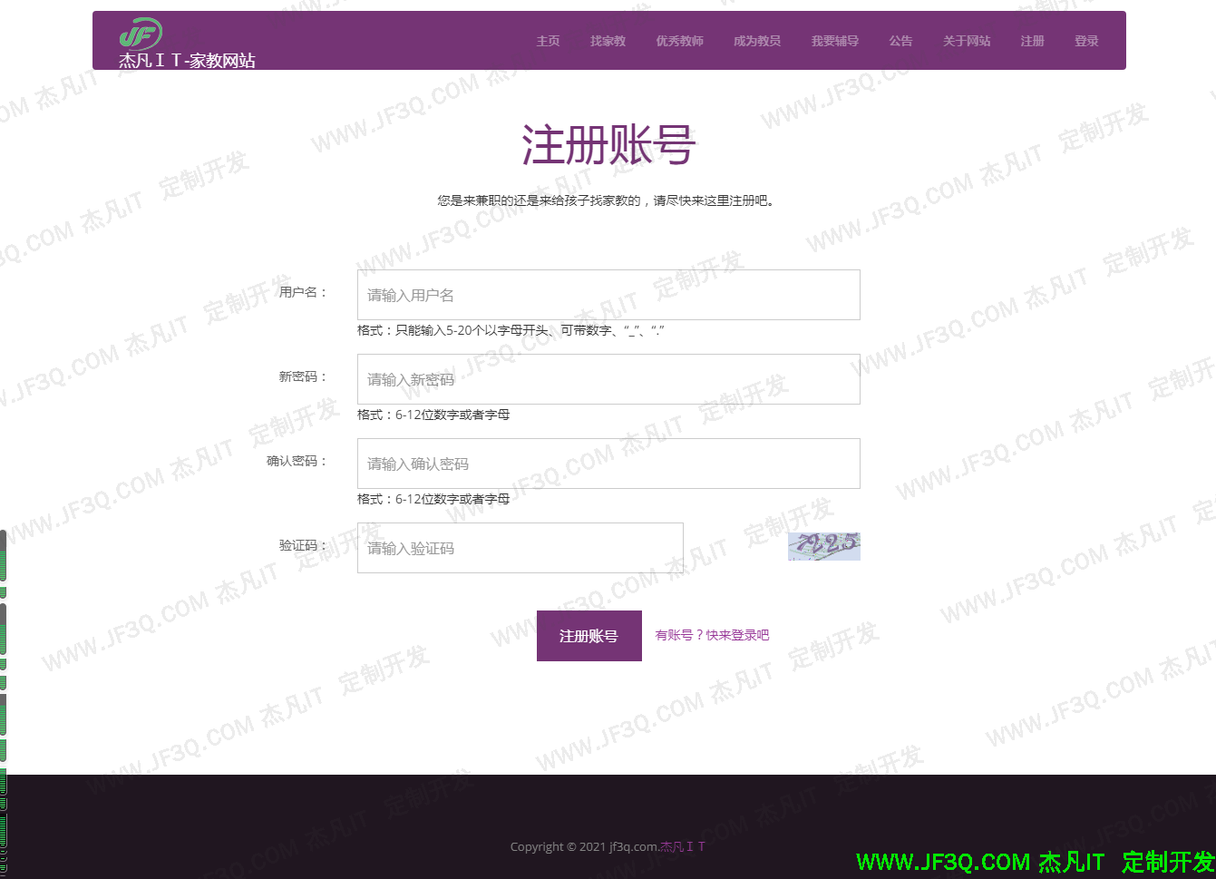Click the 杰凡IT link in the footer
This screenshot has height=879, width=1216.
point(682,847)
